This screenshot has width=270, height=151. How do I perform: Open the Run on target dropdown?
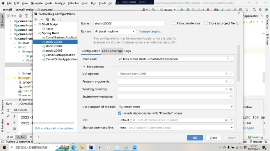[x=115, y=31]
